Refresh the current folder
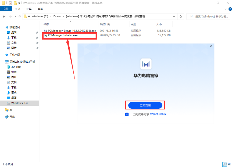This screenshot has height=167, width=232. pyautogui.click(x=181, y=16)
